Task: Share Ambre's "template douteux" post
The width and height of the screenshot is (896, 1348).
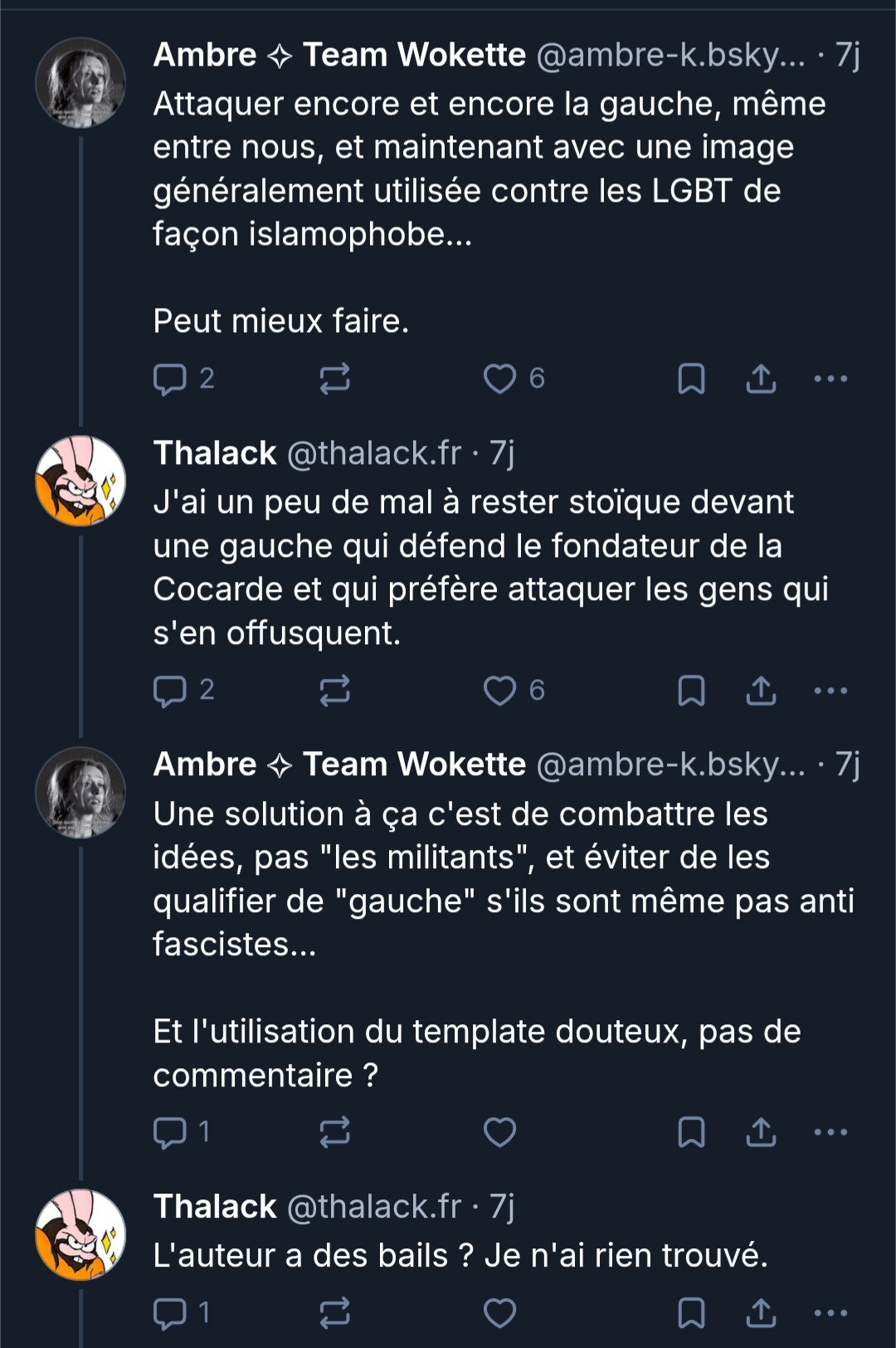Action: tap(761, 1132)
